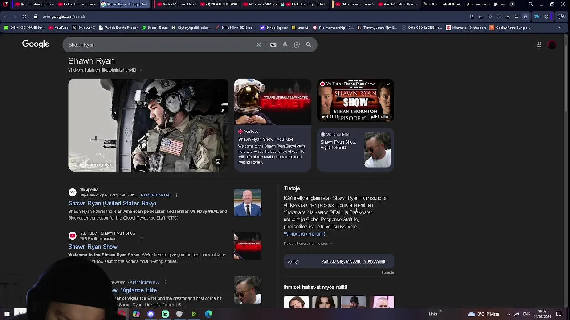This screenshot has width=570, height=320.
Task: Open the Vigilance Elite card
Action: coord(355,149)
